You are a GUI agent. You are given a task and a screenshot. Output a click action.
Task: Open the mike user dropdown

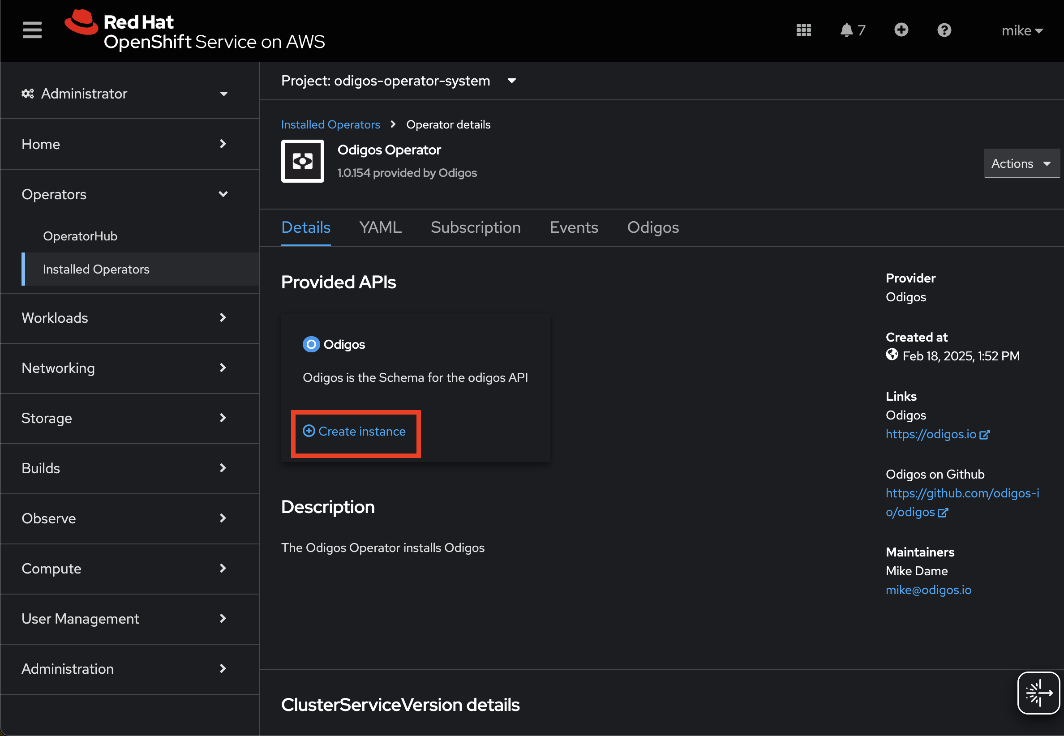point(1021,31)
